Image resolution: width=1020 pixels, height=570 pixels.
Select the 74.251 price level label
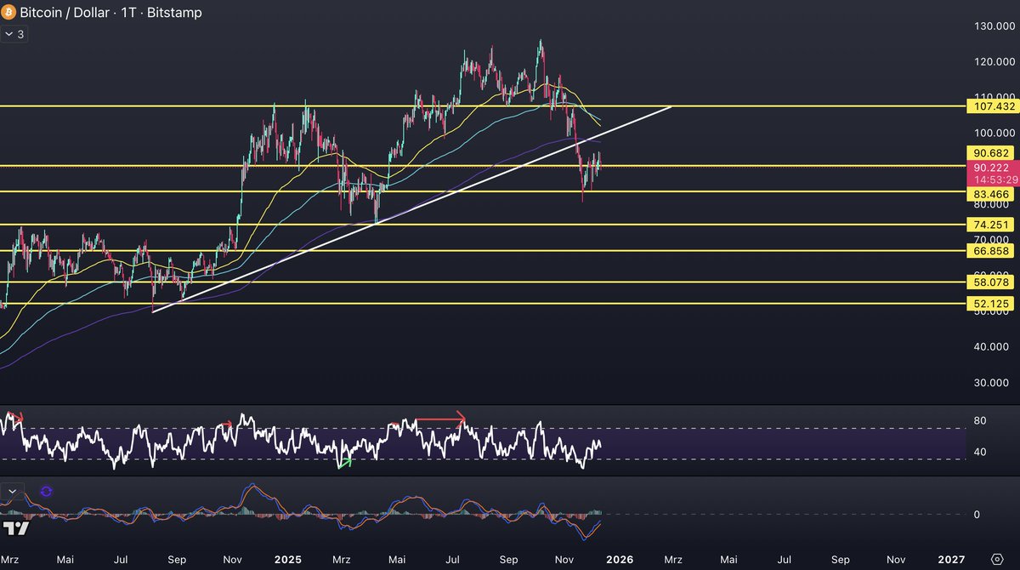992,225
